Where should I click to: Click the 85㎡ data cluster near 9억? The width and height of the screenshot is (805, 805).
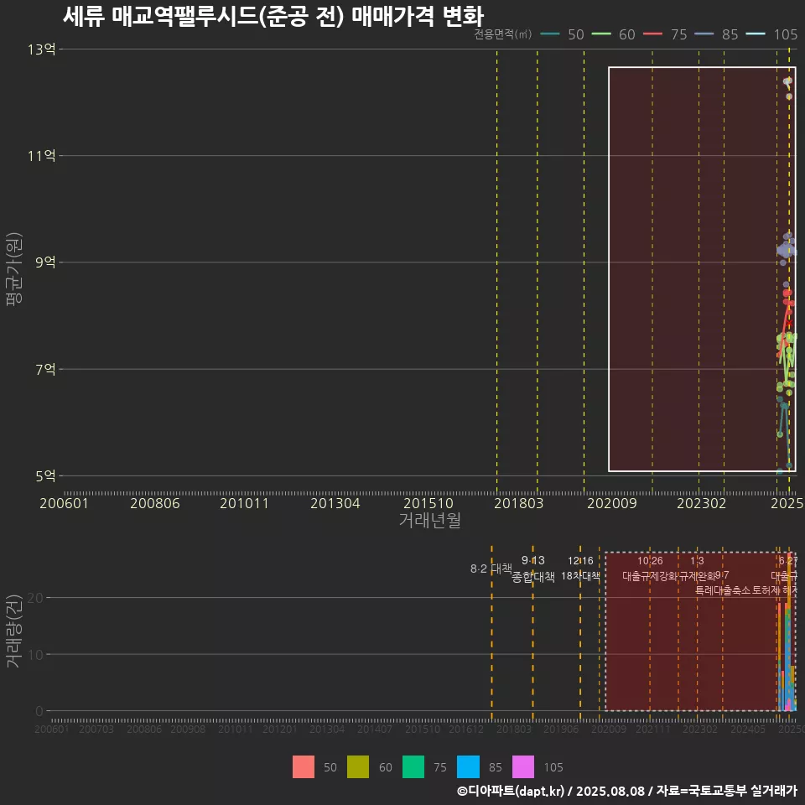pyautogui.click(x=786, y=249)
